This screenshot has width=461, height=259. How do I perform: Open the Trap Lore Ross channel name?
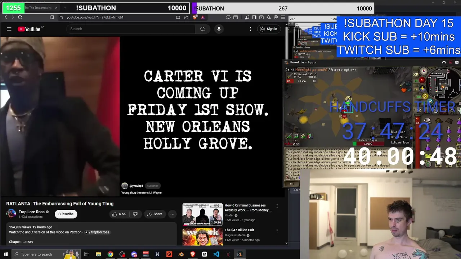(x=32, y=212)
